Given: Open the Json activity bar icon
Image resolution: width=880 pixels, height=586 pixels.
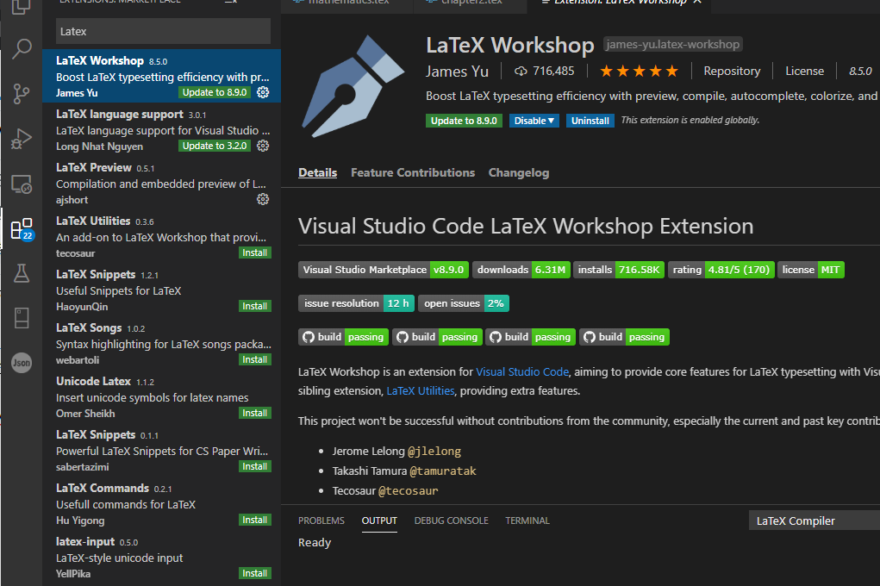Looking at the screenshot, I should click(x=22, y=363).
